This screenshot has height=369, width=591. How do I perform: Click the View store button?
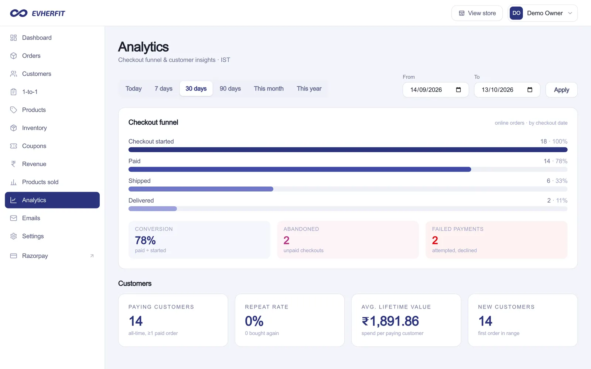(477, 13)
